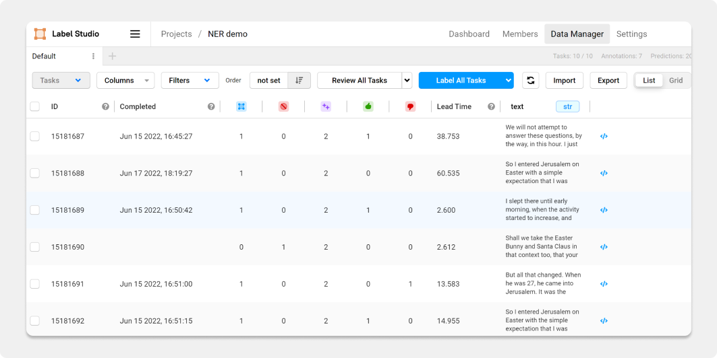Image resolution: width=717 pixels, height=358 pixels.
Task: Click the refresh icon beside Label All Tasks
Action: (531, 81)
